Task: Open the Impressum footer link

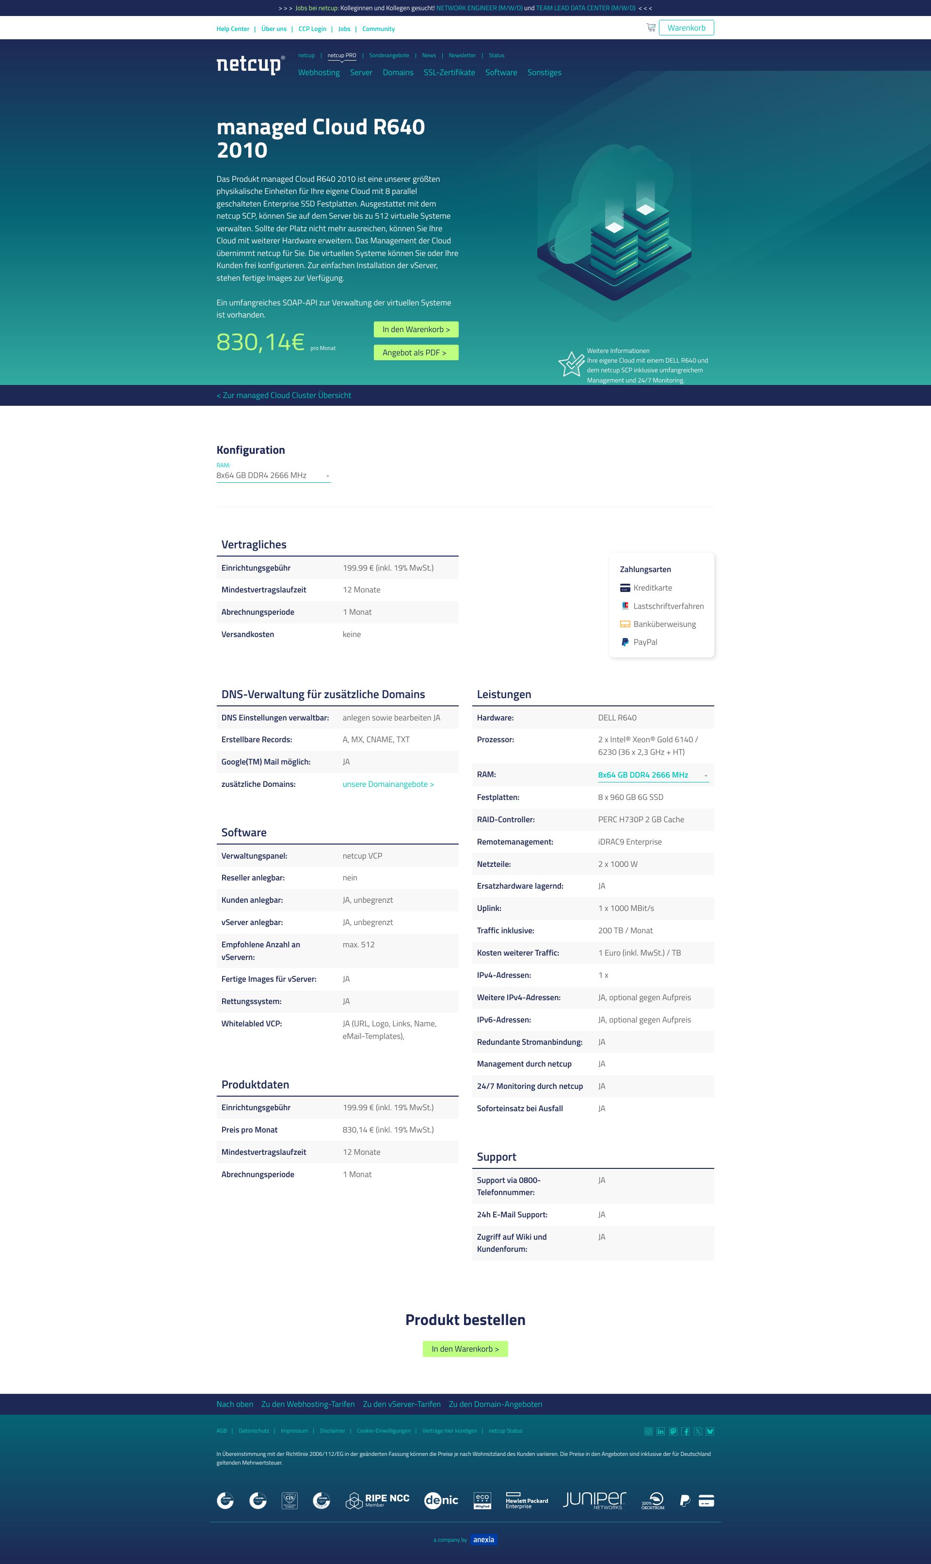Action: click(294, 1431)
